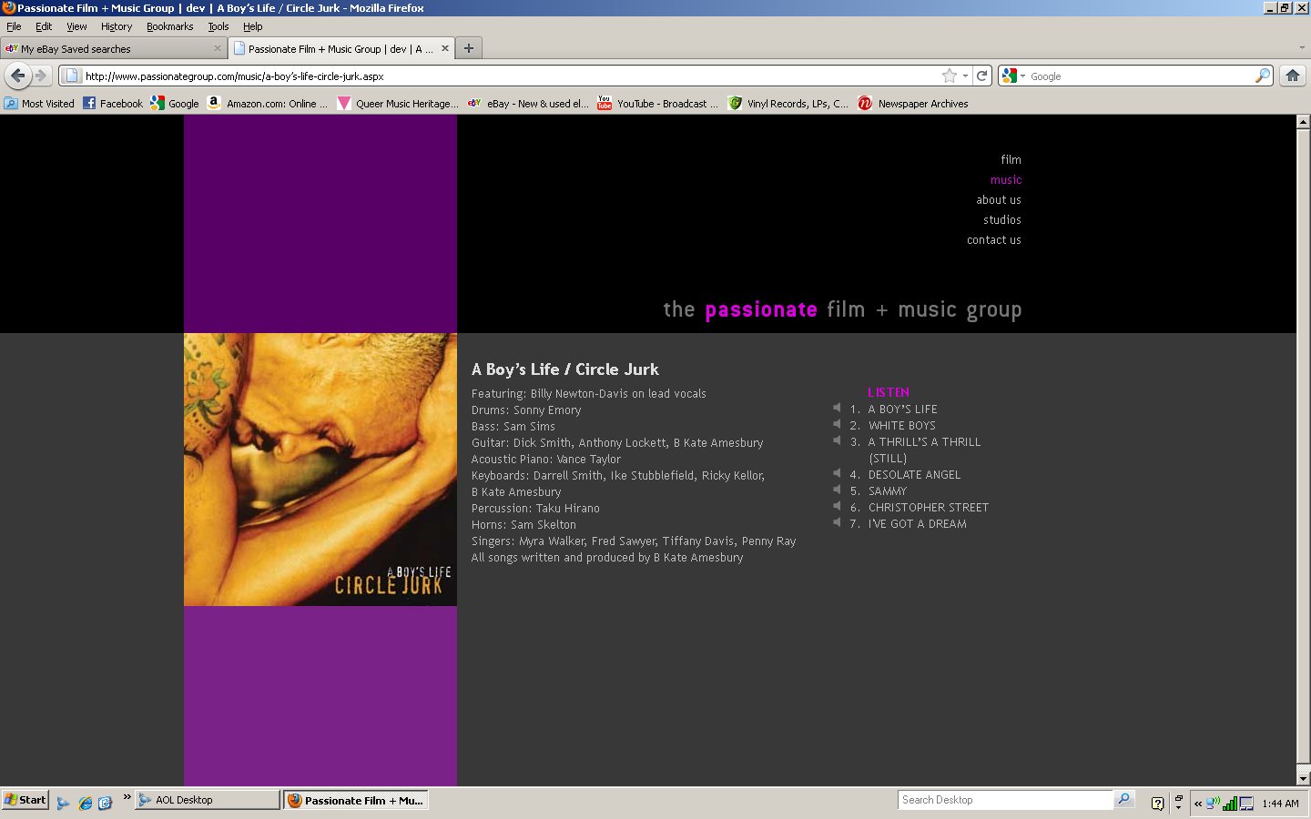Open a new tab with plus button

click(469, 49)
